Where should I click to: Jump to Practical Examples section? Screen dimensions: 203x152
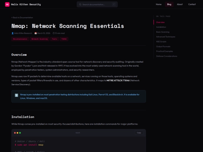164,51
